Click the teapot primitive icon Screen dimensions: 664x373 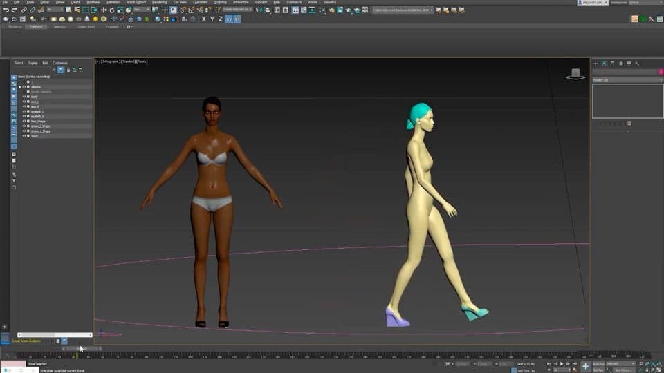[79, 19]
